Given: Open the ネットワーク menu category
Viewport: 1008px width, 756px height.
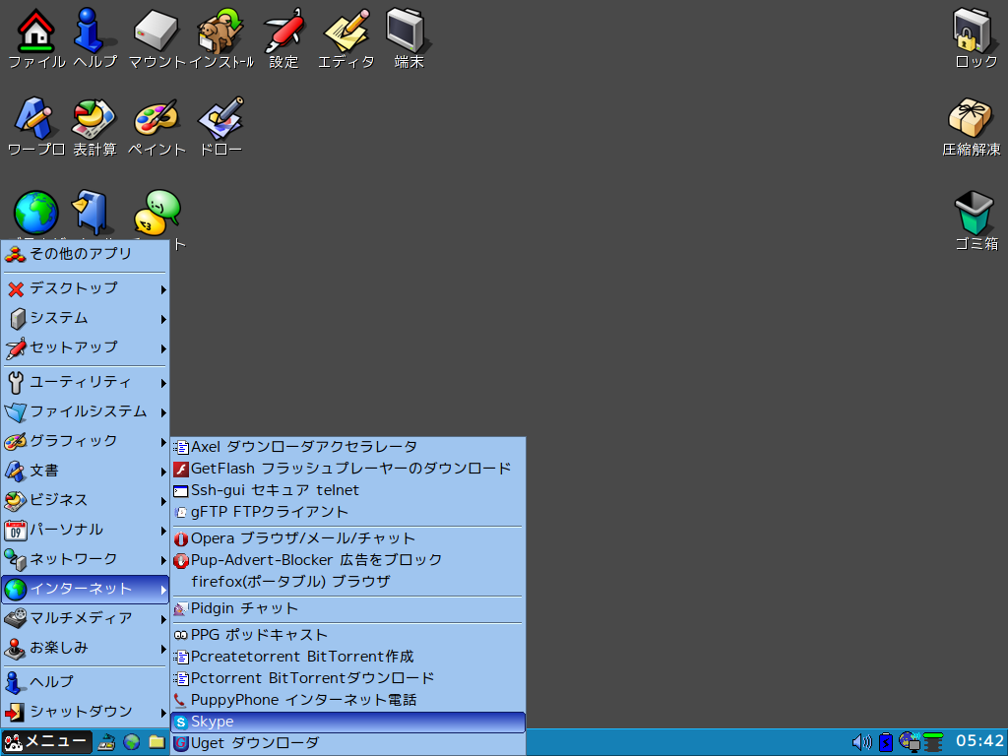Looking at the screenshot, I should (85, 560).
